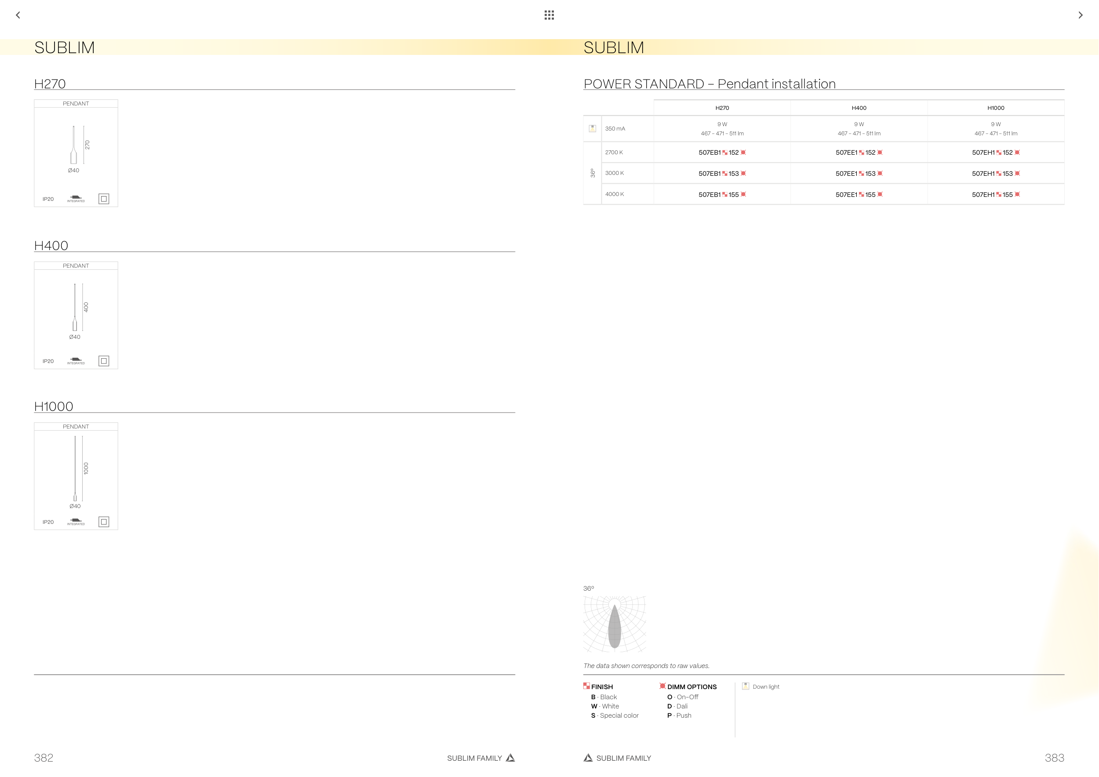Viewport: 1099px width, 777px height.
Task: Click the red finish icon in the legend
Action: pos(586,686)
